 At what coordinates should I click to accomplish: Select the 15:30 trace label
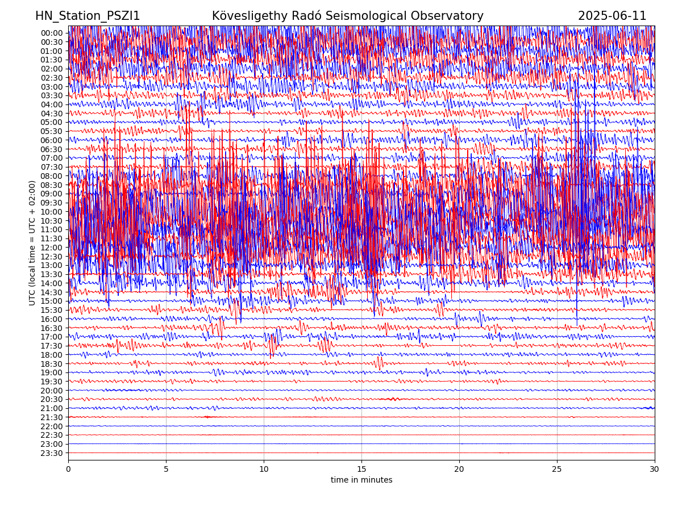(x=52, y=310)
